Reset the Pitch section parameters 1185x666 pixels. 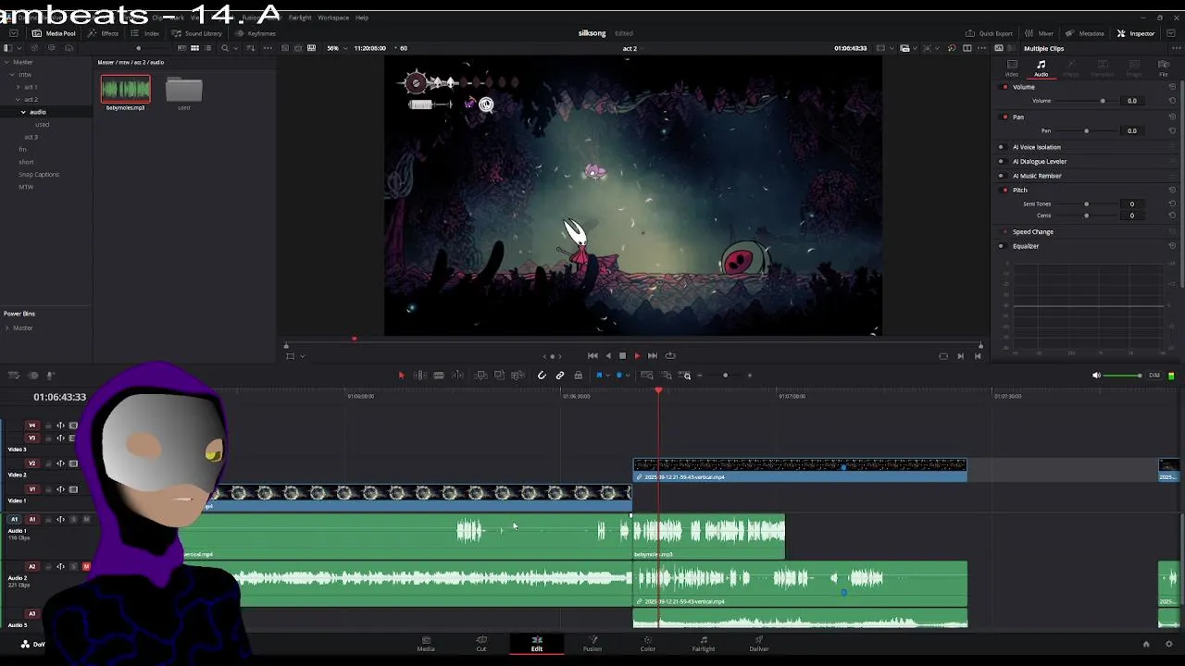(x=1172, y=190)
